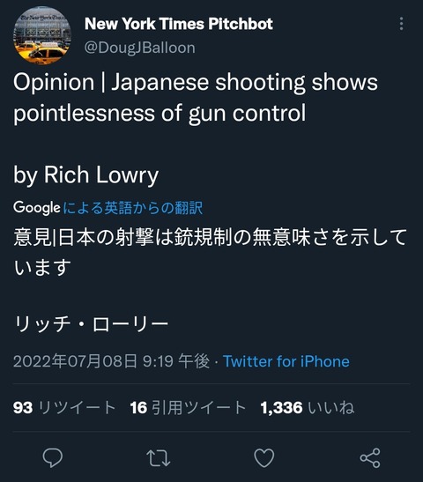Click the 2022年07月08日 9:19 午後 timestamp

tap(112, 361)
